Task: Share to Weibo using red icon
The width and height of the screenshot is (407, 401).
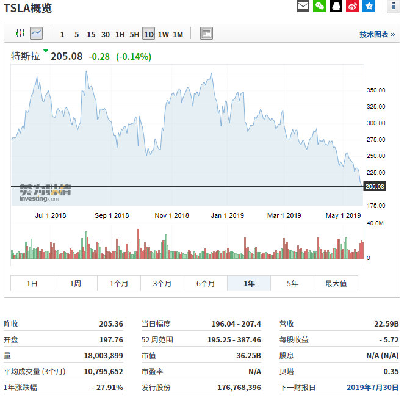Action: pyautogui.click(x=352, y=5)
